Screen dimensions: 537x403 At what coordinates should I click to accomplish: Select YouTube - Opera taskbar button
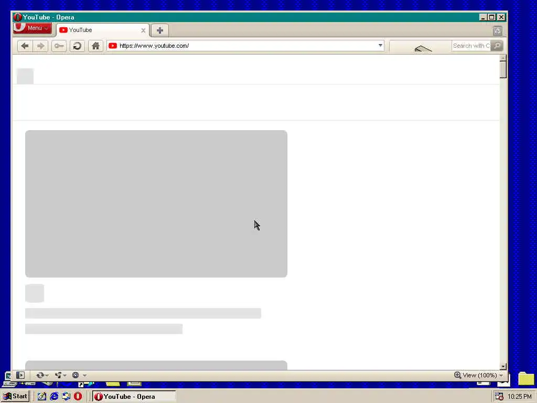(134, 397)
